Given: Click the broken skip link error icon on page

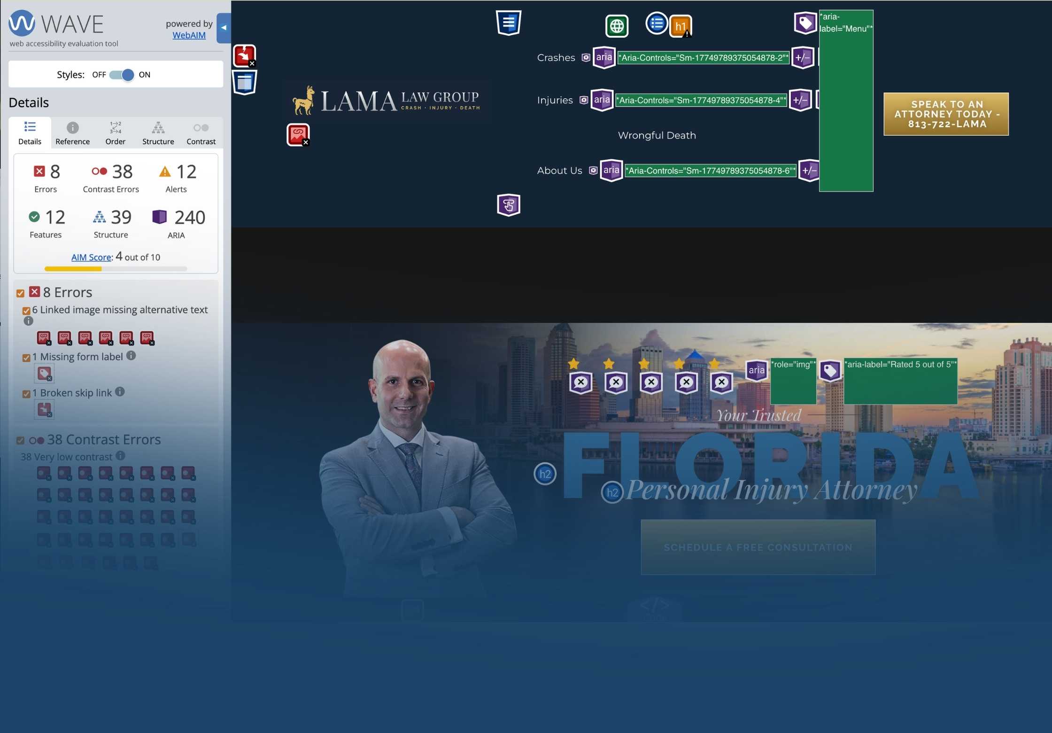Looking at the screenshot, I should 244,56.
